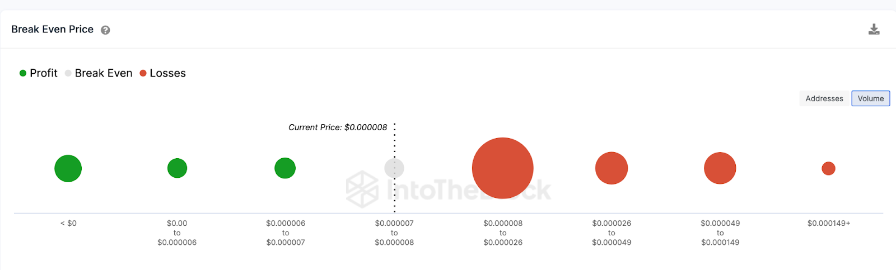Download chart using the download icon
The image size is (896, 270).
pyautogui.click(x=874, y=29)
